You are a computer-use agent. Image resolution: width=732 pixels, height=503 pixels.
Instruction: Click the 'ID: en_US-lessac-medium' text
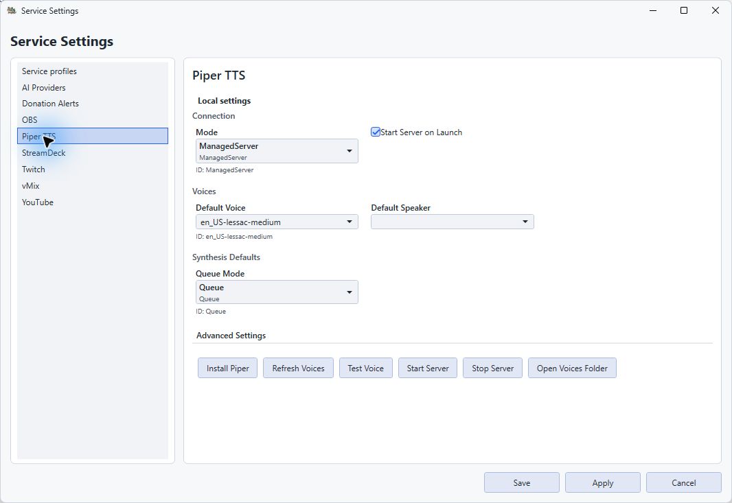click(234, 237)
